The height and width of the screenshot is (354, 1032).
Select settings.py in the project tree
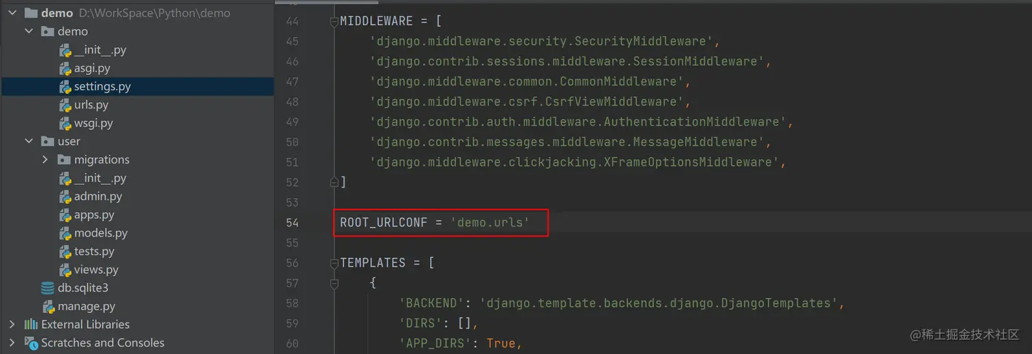[x=102, y=87]
